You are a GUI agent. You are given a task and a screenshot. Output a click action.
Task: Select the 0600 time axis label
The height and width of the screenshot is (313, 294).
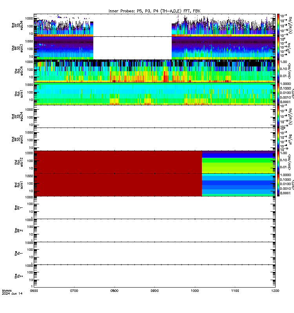[x=34, y=291]
